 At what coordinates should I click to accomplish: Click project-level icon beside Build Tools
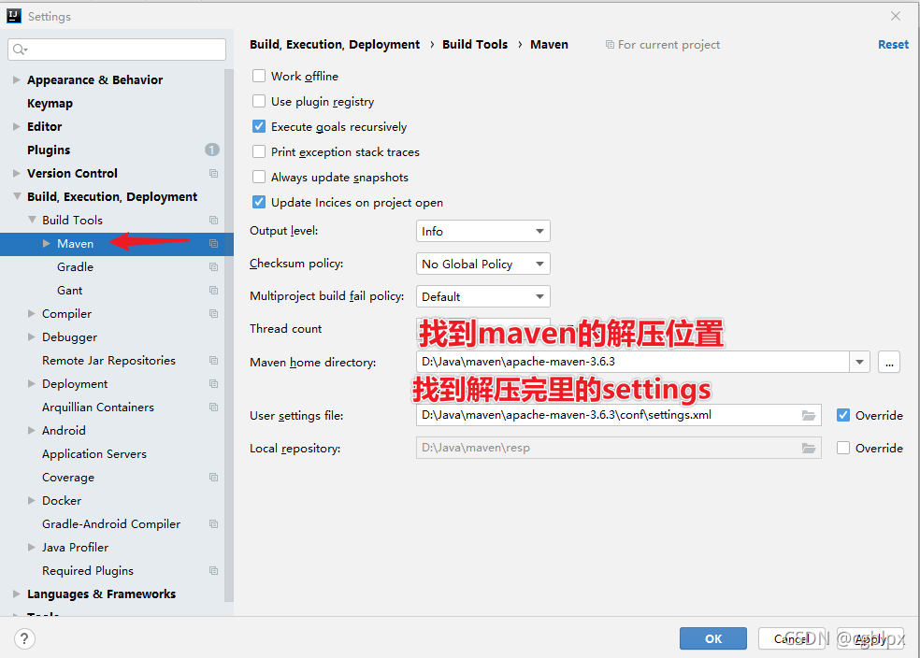[x=213, y=221]
